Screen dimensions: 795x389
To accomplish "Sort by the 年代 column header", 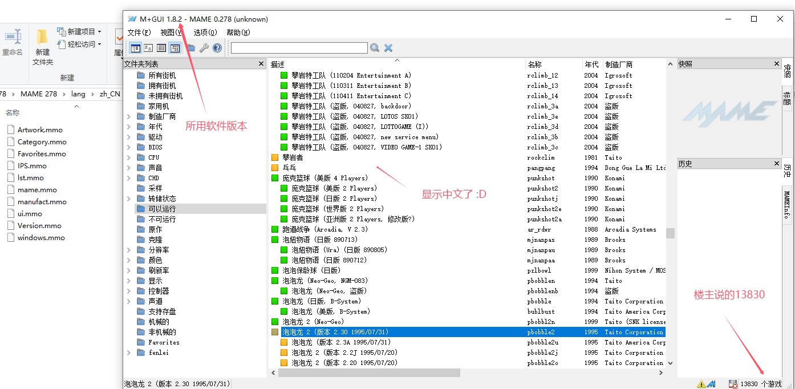I will point(592,64).
